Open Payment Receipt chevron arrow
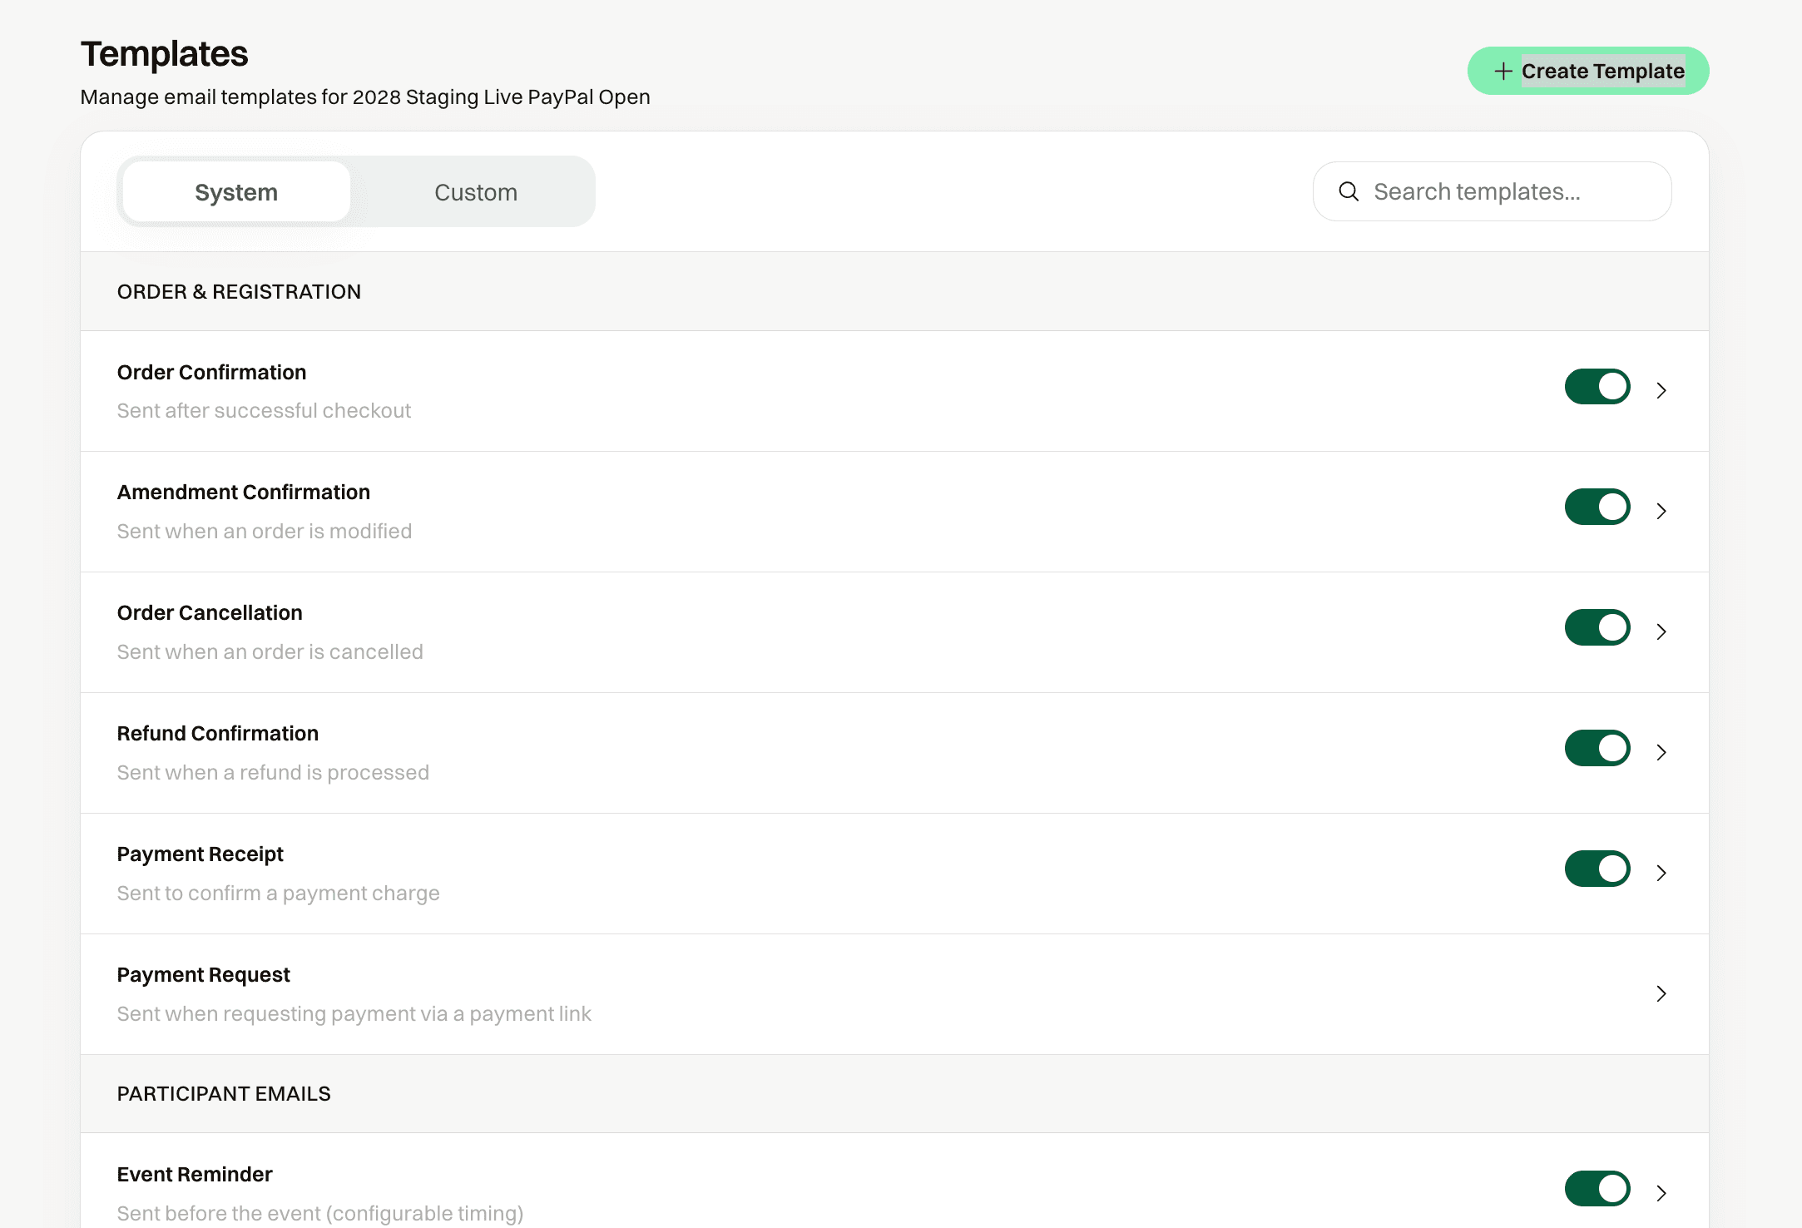The image size is (1802, 1228). 1661,874
